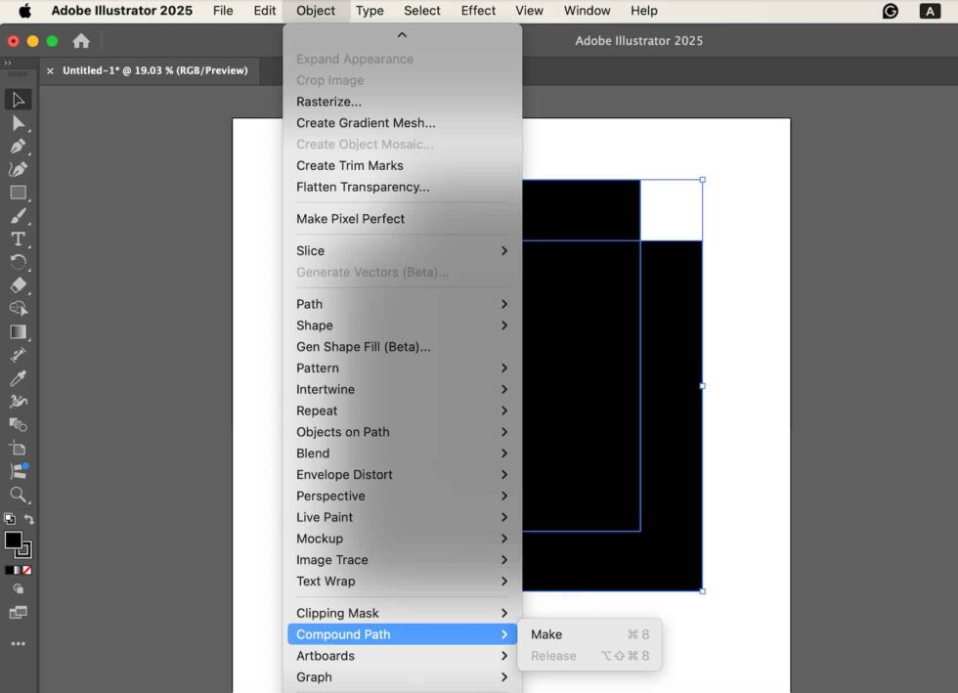
Task: Select the Eyedropper tool
Action: [18, 379]
